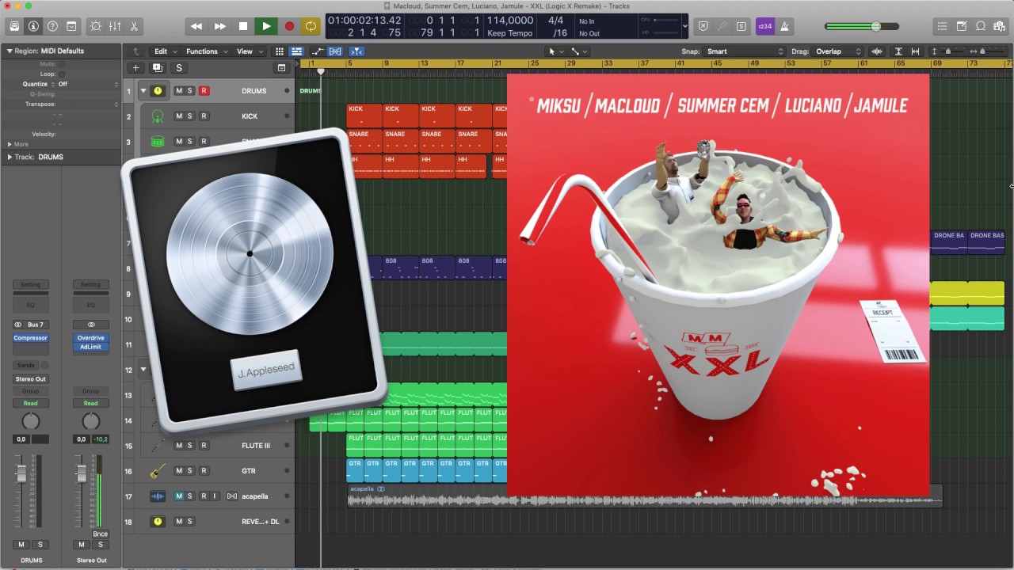Click the vertical auto zoom button
This screenshot has width=1014, height=570.
(x=898, y=51)
